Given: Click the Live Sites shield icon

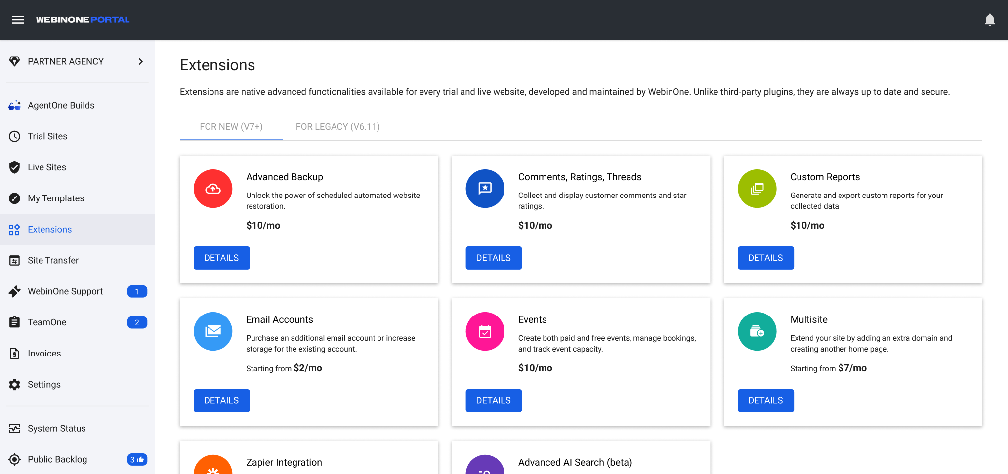Looking at the screenshot, I should [15, 167].
